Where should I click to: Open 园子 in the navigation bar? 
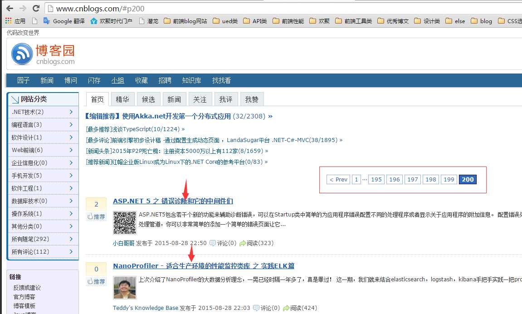23,80
